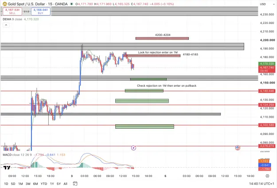The width and height of the screenshot is (277, 188).
Task: Click the BUY 4,168.040 button
Action: coord(41,12)
